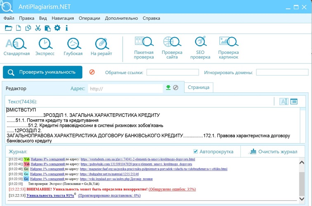Cut text with the scissors icon
The width and height of the screenshot is (312, 206).
pyautogui.click(x=38, y=28)
